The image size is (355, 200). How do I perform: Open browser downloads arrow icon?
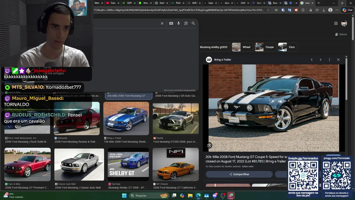(324, 10)
